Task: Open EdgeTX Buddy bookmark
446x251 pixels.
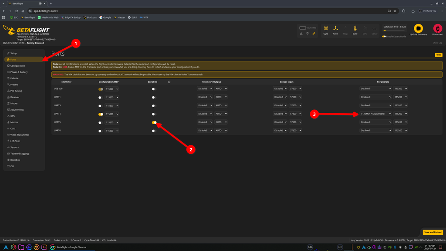Action: click(71, 17)
